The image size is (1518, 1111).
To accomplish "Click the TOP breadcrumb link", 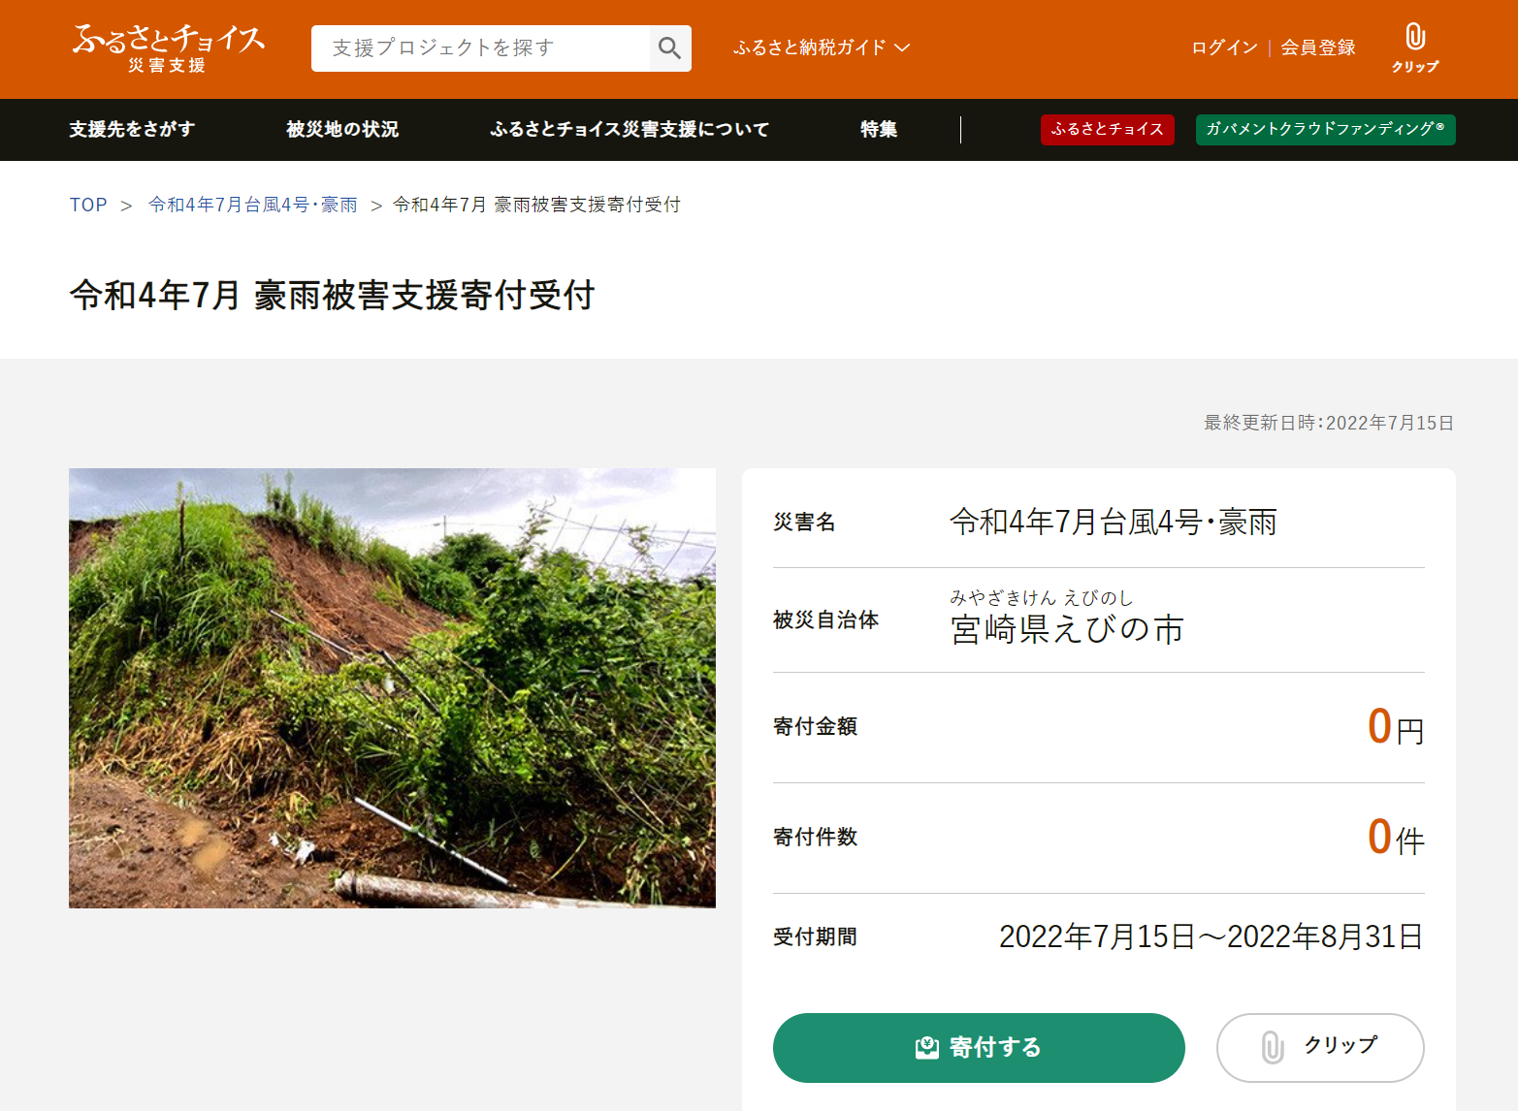I will click(x=88, y=205).
